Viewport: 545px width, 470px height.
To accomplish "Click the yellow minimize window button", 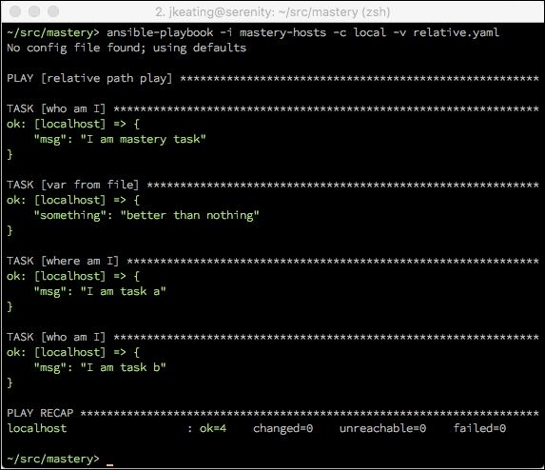I will coord(34,11).
